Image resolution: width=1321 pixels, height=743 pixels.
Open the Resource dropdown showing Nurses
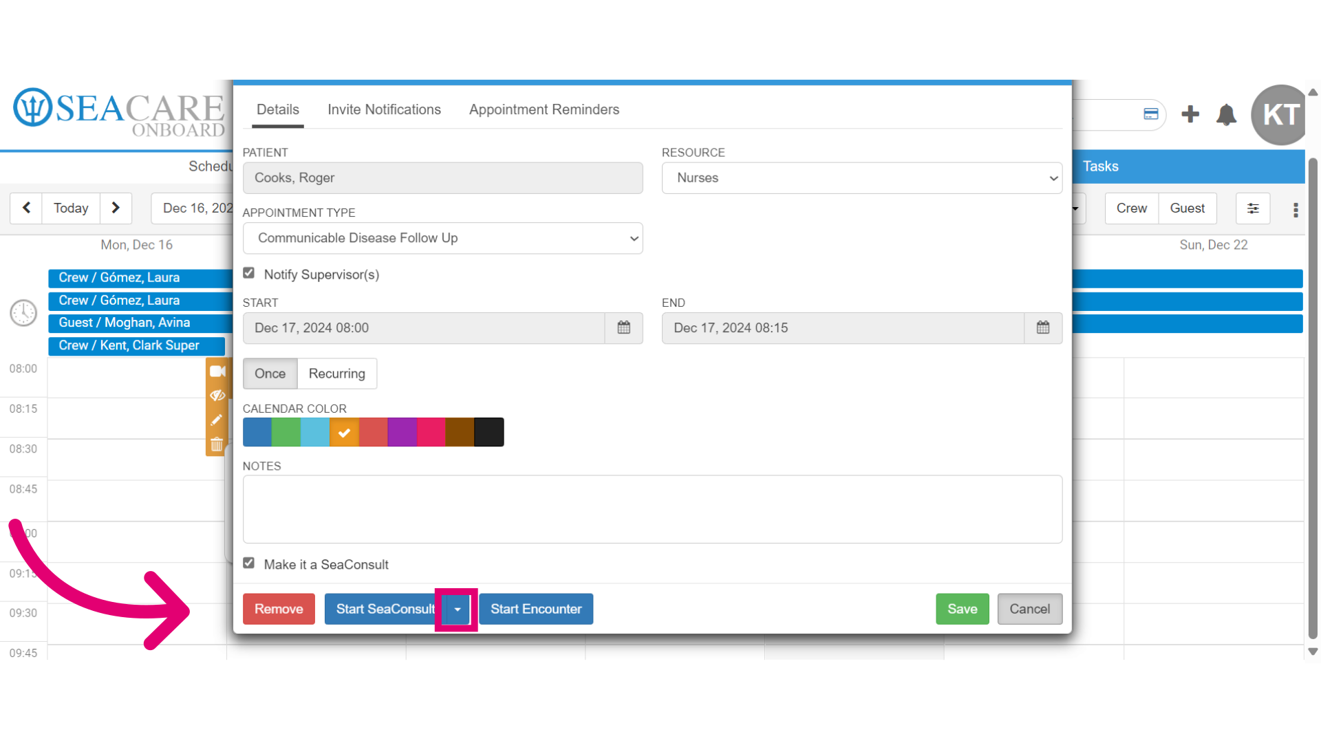pos(862,178)
